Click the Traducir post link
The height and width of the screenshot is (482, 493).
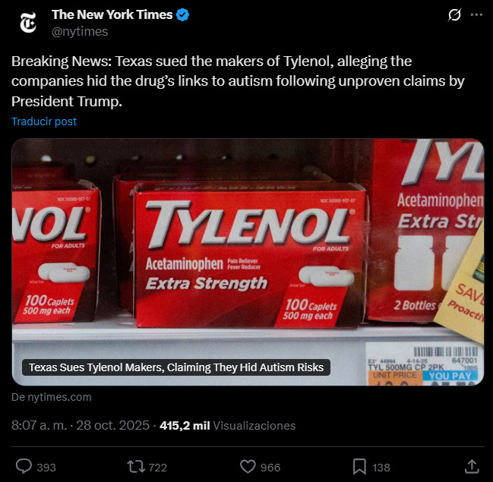click(44, 121)
